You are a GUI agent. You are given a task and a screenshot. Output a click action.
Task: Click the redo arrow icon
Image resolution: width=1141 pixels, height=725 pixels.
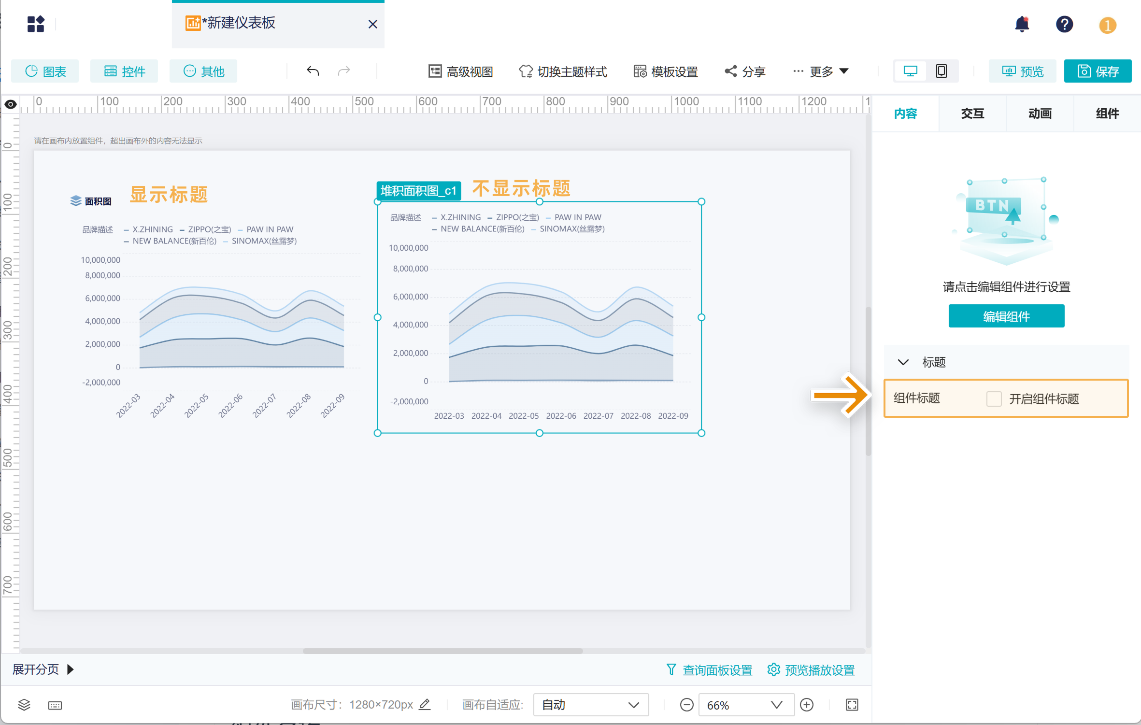[x=344, y=71]
